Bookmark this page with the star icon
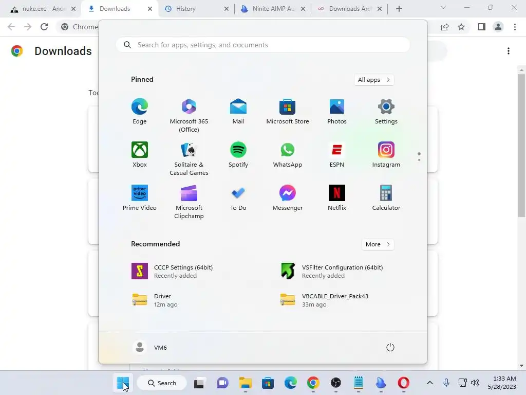Image resolution: width=526 pixels, height=395 pixels. pos(461,27)
